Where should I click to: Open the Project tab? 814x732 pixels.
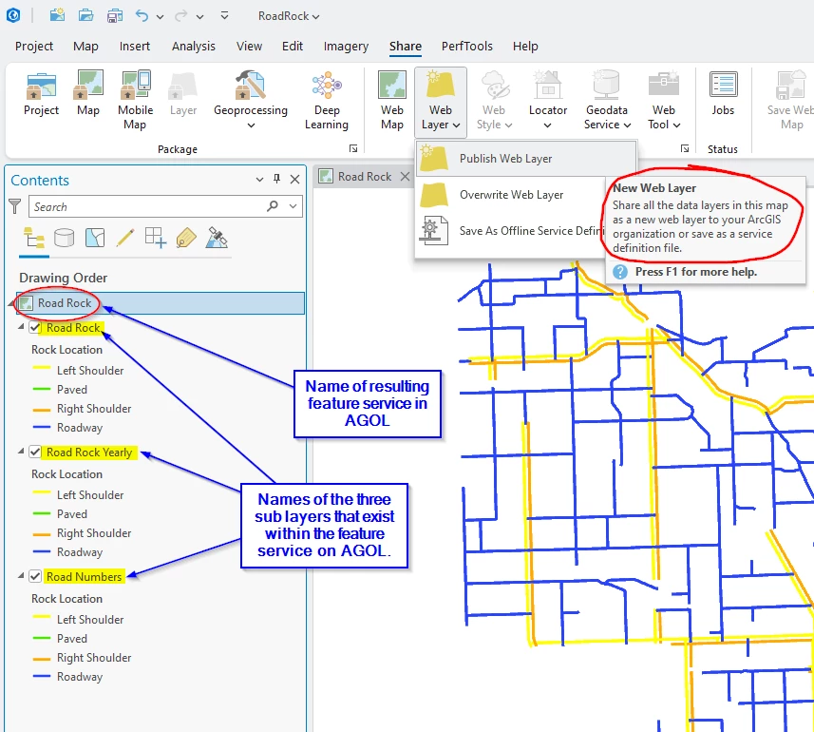[34, 47]
